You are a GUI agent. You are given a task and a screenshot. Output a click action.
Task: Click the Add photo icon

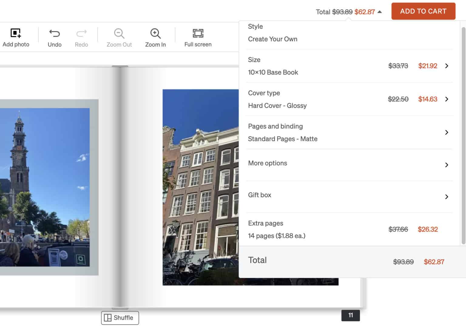[x=15, y=33]
